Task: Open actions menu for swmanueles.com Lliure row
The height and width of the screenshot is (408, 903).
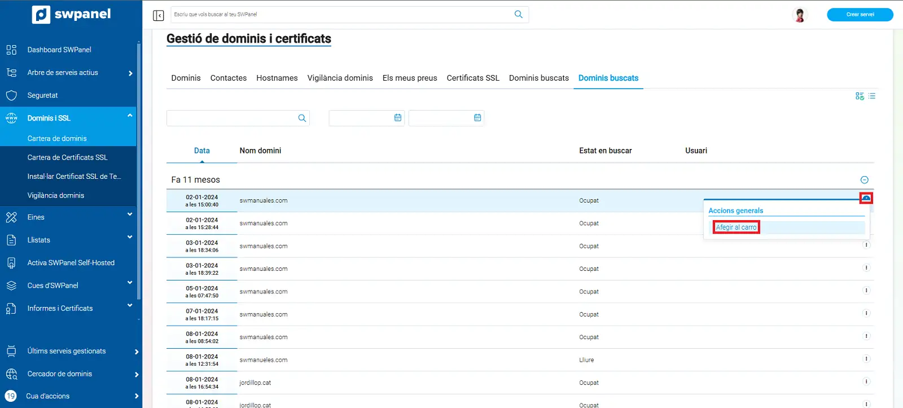Action: (x=866, y=359)
